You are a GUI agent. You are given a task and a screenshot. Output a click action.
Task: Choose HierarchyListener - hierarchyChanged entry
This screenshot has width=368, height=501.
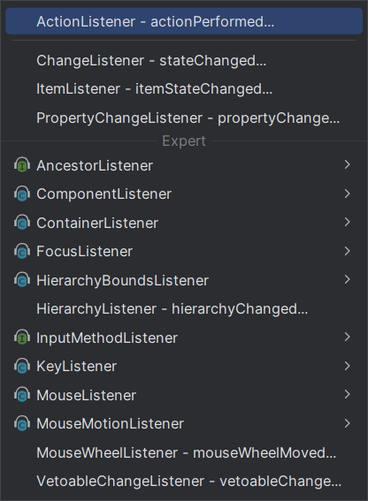184,309
